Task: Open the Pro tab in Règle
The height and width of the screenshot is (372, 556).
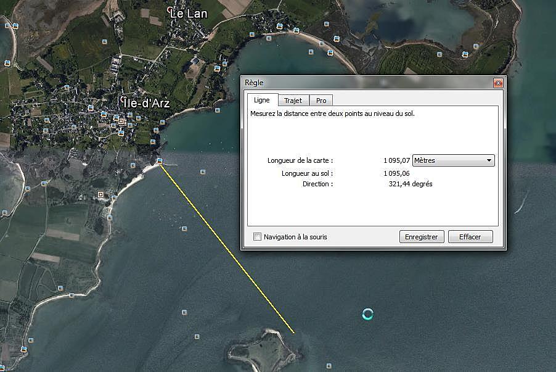Action: [321, 101]
